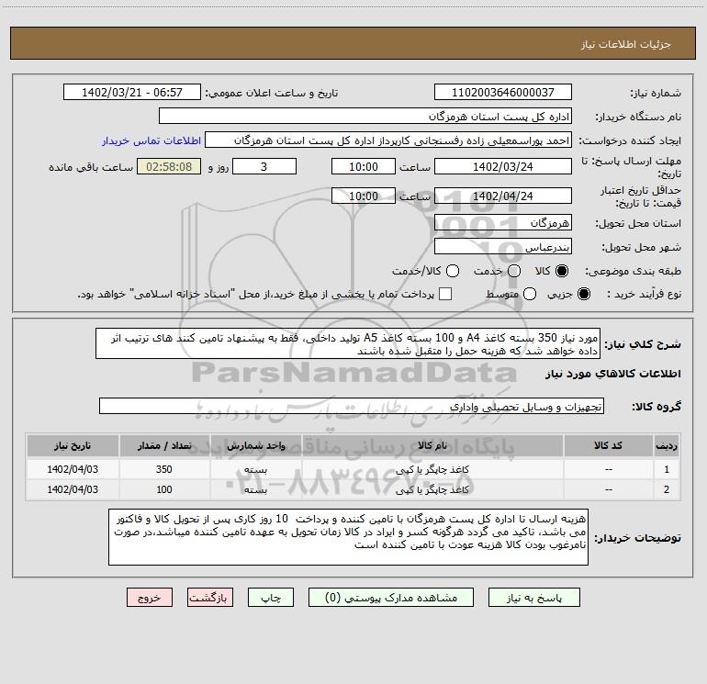Click row 2 need date 1402/04/03
This screenshot has height=684, width=707.
73,489
